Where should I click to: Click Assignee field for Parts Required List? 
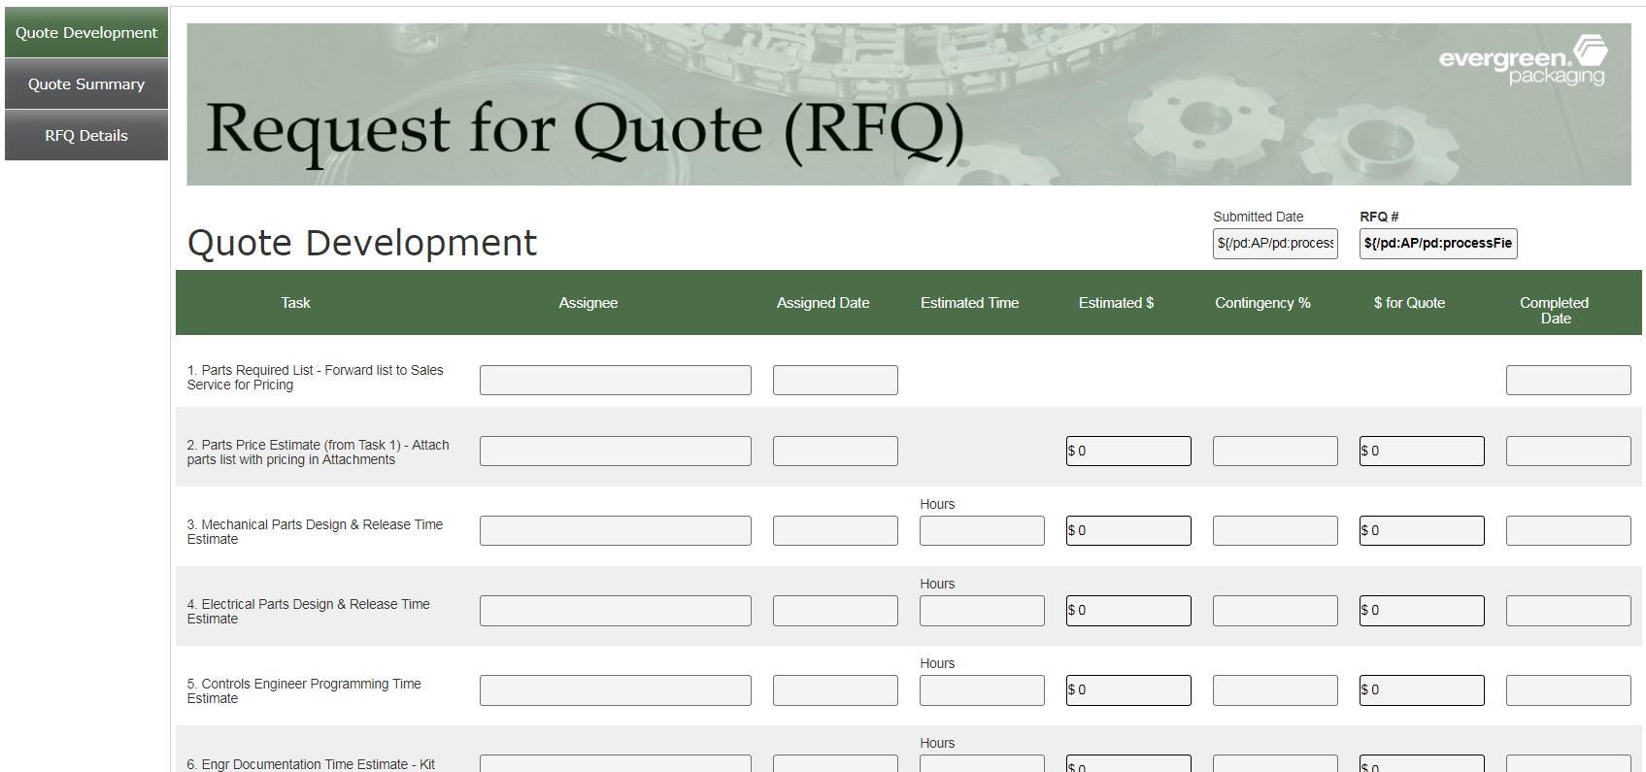pyautogui.click(x=615, y=381)
